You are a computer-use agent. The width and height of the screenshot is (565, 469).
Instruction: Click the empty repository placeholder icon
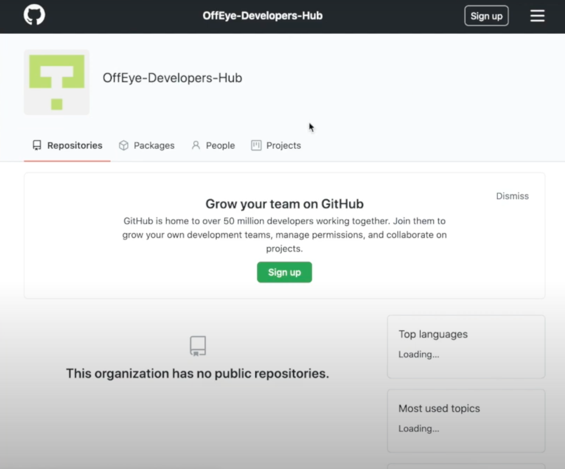[198, 346]
